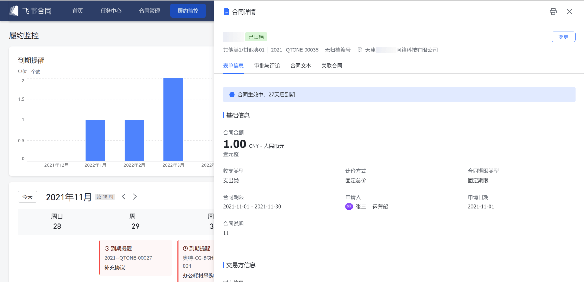Viewport: 584px width, 282px height.
Task: Click the 飞书合同 logo icon
Action: [x=14, y=11]
